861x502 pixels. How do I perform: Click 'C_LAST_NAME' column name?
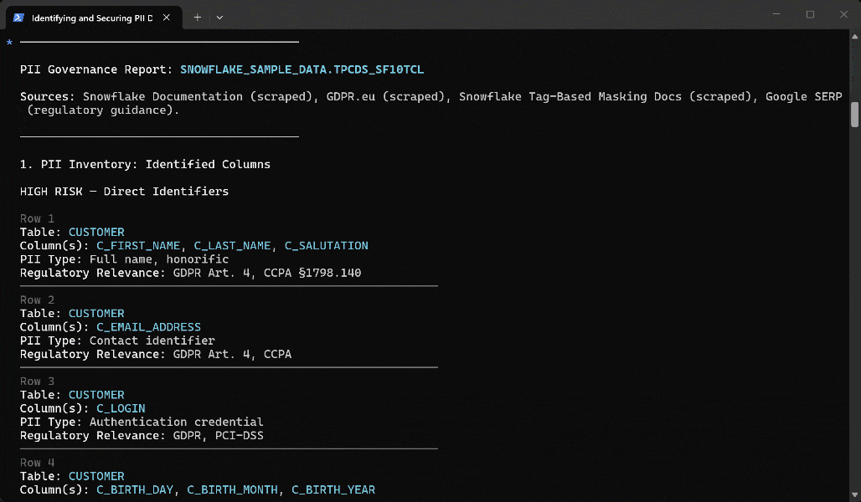[232, 246]
